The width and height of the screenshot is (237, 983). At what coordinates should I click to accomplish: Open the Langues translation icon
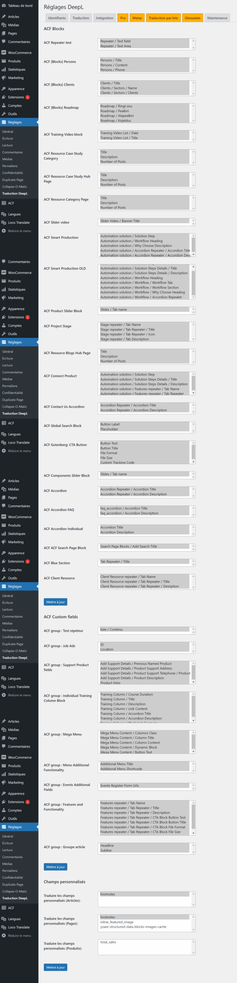pyautogui.click(x=4, y=214)
